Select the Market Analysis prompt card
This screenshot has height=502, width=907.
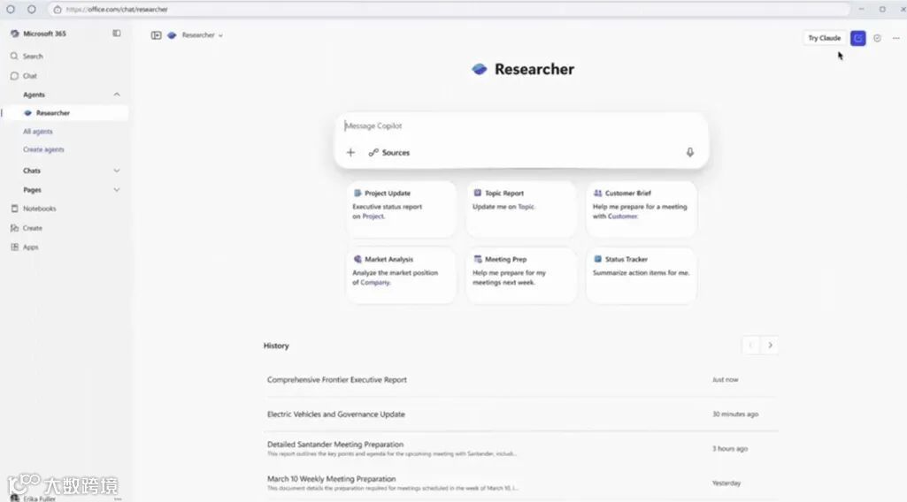point(401,275)
